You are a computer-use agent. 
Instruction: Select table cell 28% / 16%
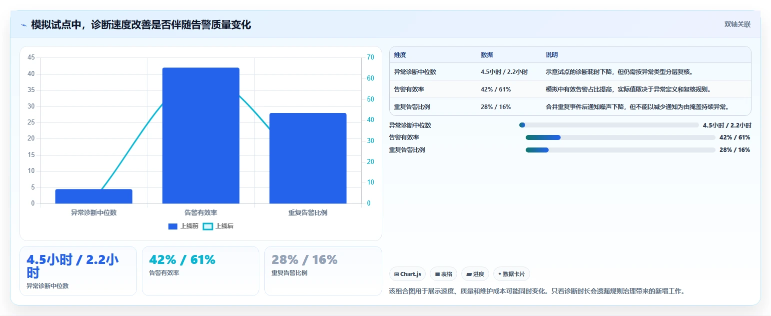click(x=496, y=107)
